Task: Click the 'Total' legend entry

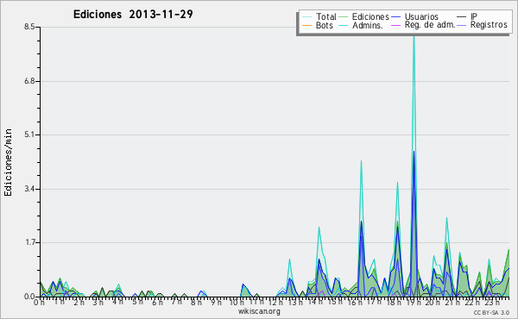Action: click(x=319, y=16)
